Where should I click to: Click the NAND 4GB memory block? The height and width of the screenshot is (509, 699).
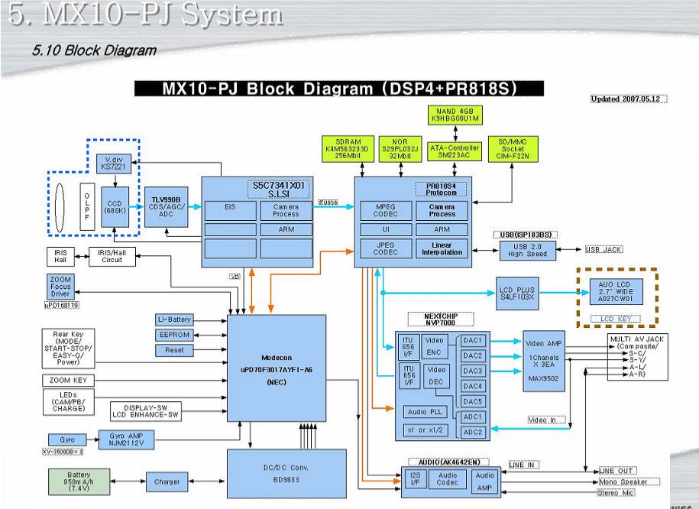tap(458, 115)
